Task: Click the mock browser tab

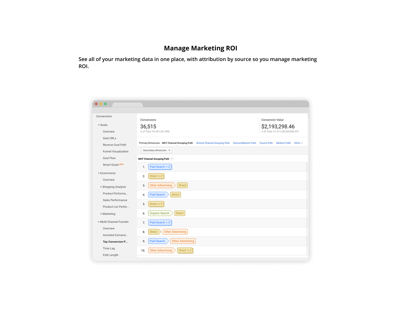Action: pyautogui.click(x=127, y=105)
